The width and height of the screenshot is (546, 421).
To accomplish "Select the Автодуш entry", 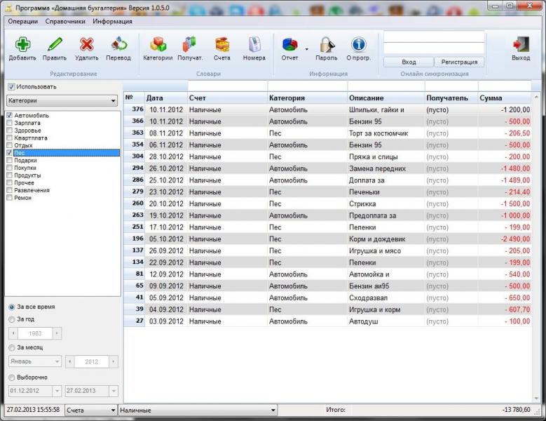I will coord(327,321).
